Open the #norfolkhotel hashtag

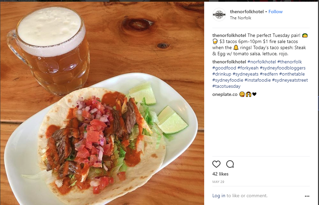[x=262, y=62]
